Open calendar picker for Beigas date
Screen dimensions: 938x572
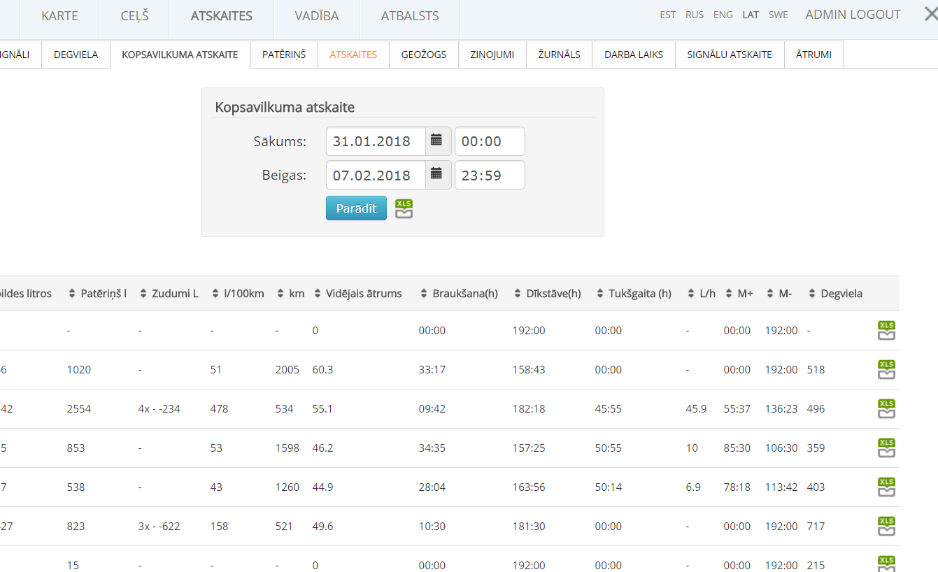(437, 175)
